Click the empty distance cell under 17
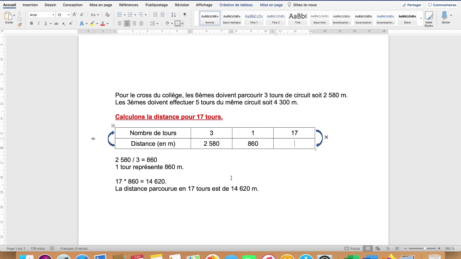Image resolution: width=461 pixels, height=259 pixels. pos(294,144)
